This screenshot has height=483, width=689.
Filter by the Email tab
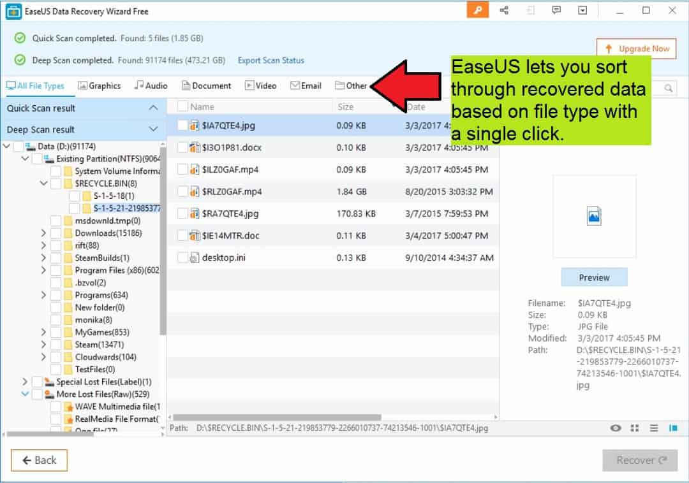click(306, 86)
